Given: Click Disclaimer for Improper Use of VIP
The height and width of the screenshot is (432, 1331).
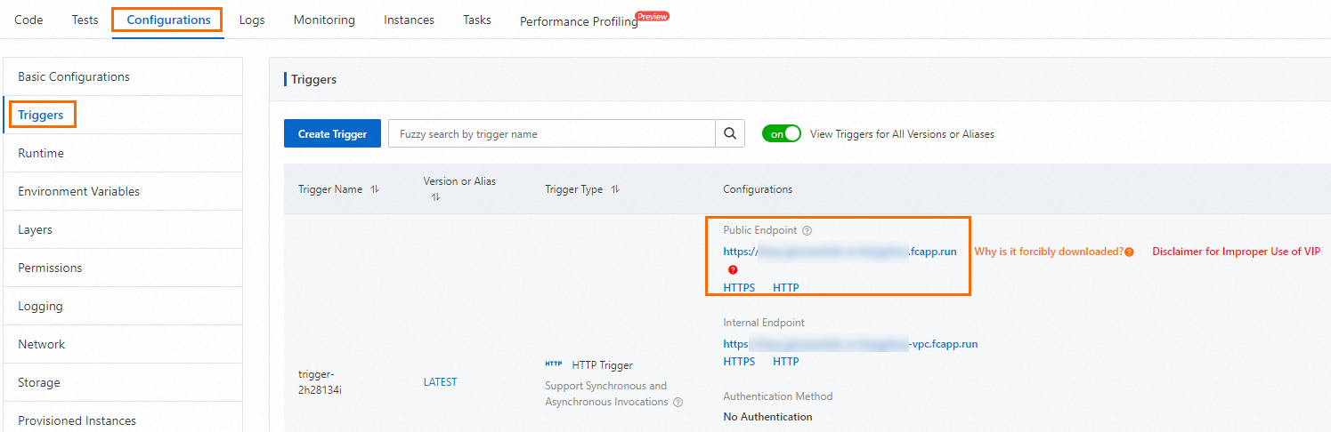Looking at the screenshot, I should pyautogui.click(x=1236, y=252).
